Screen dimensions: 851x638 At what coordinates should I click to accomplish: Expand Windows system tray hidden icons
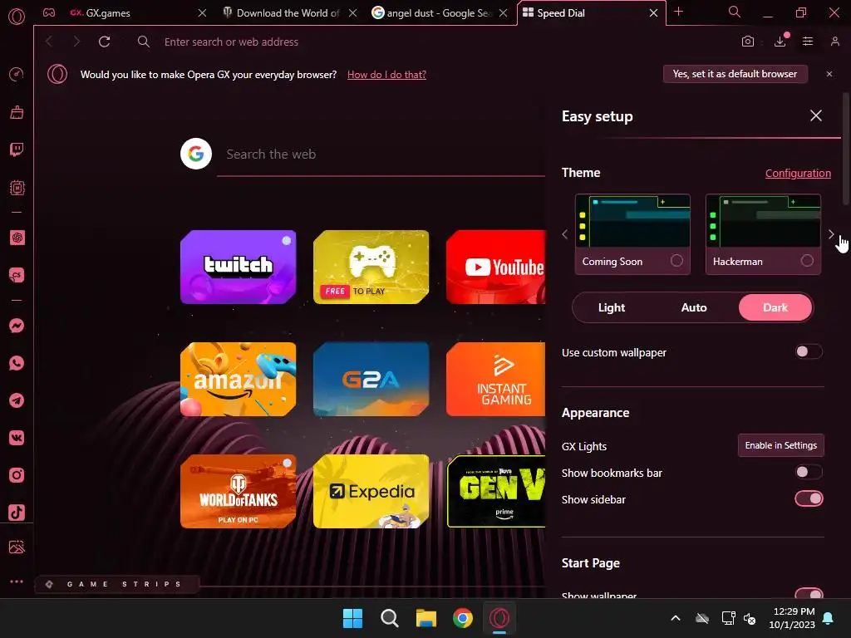[675, 618]
